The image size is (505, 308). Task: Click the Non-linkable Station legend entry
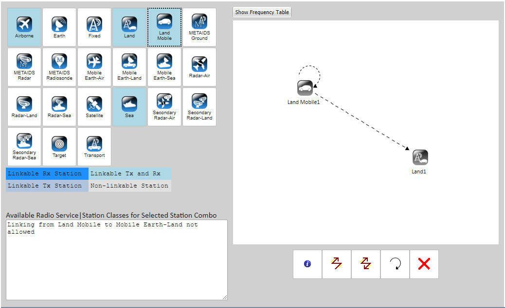130,186
